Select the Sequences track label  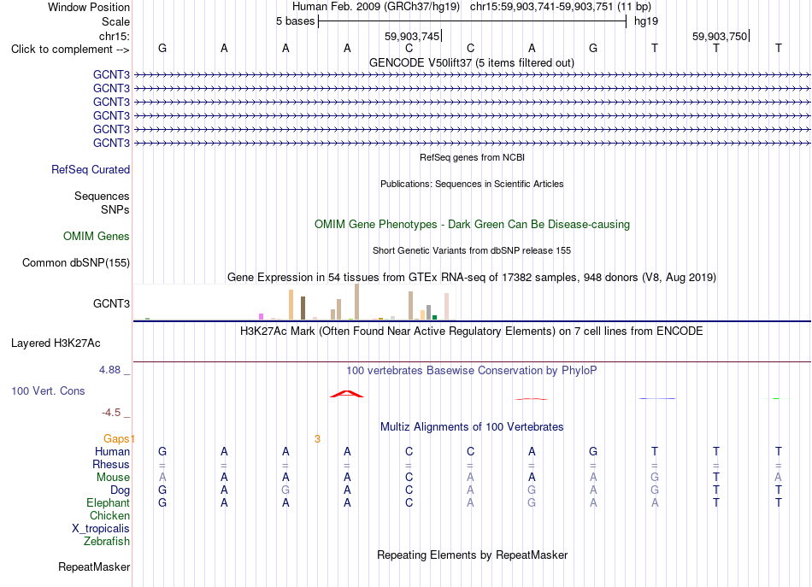click(x=102, y=196)
